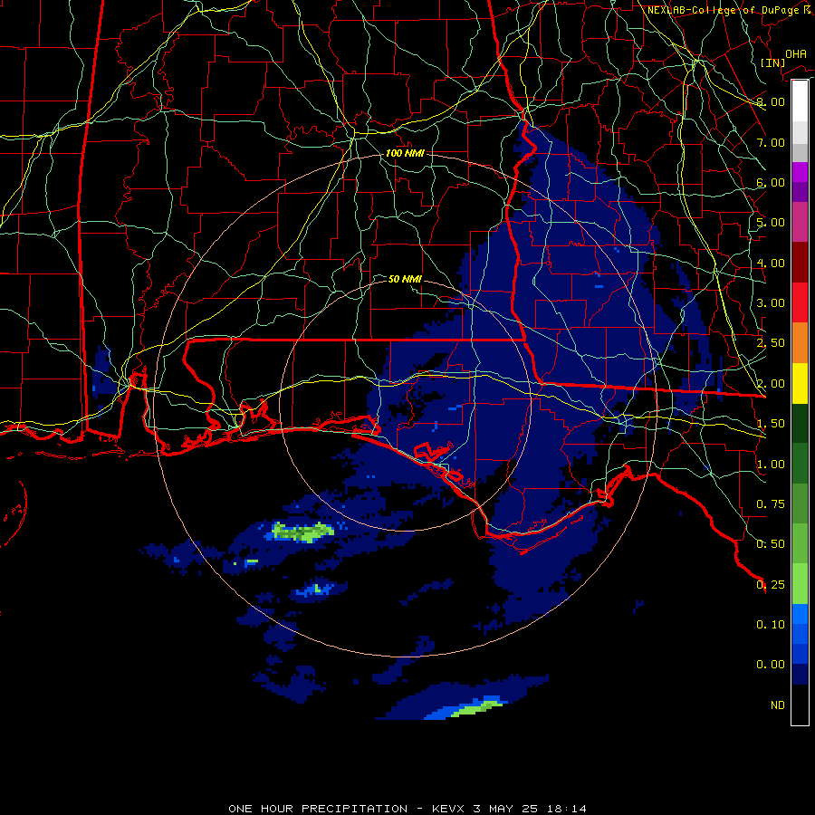Click the 50 NMI range ring label
Screen dimensions: 815x815
click(405, 279)
